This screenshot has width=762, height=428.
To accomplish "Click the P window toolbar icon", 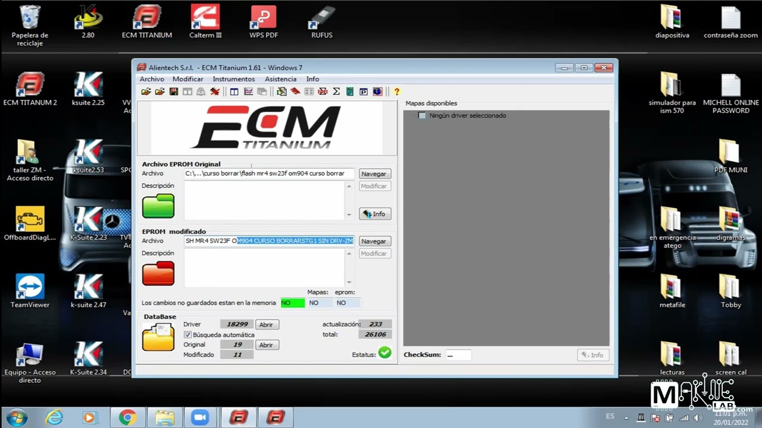I will click(364, 92).
